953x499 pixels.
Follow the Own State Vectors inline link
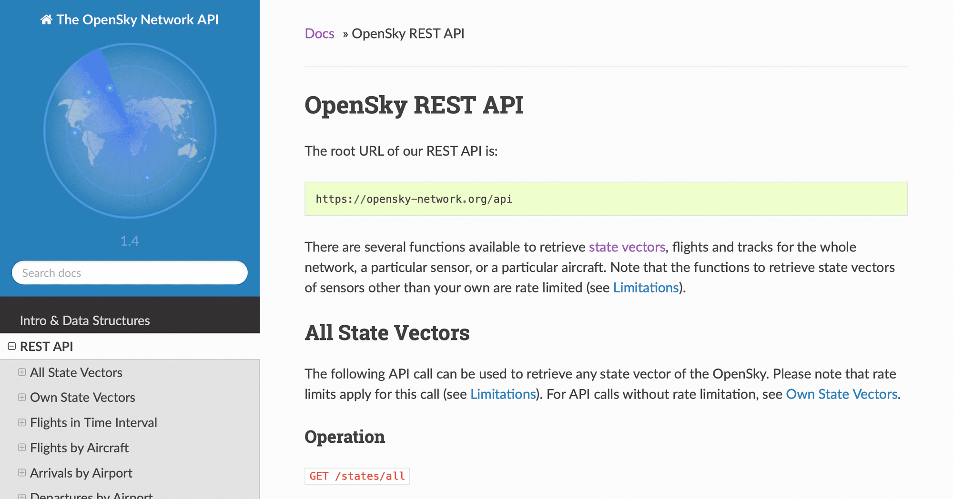pos(841,394)
